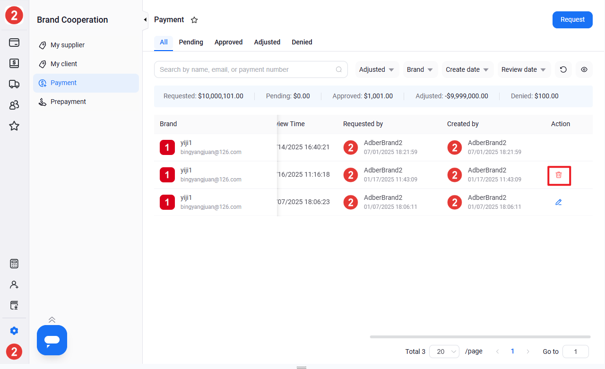Screen dimensions: 605x369
Task: Toggle the eye column visibility button
Action: 584,69
